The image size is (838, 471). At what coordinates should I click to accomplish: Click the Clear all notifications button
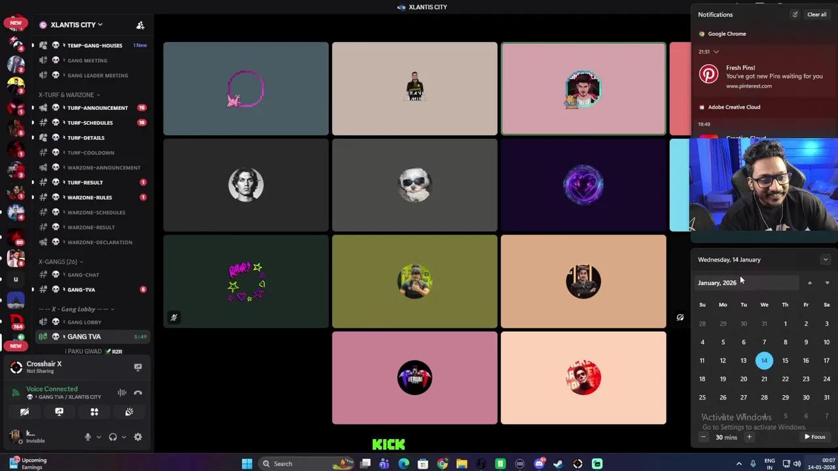pyautogui.click(x=816, y=14)
